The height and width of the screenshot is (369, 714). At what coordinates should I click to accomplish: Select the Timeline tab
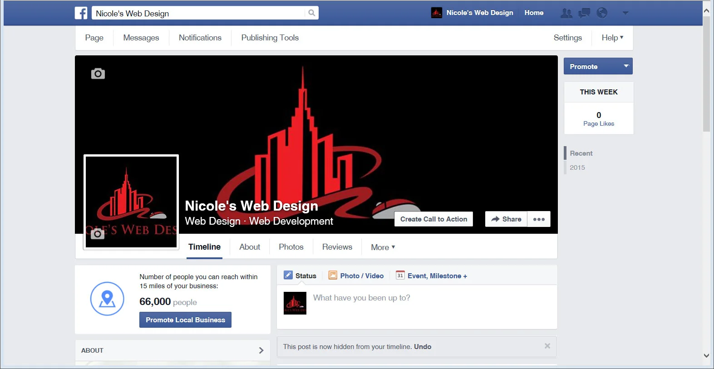tap(204, 247)
